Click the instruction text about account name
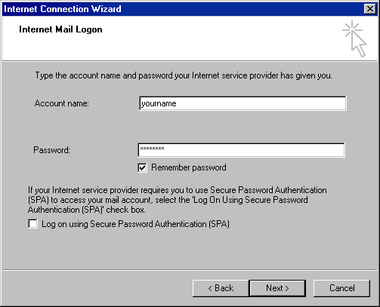 point(184,75)
